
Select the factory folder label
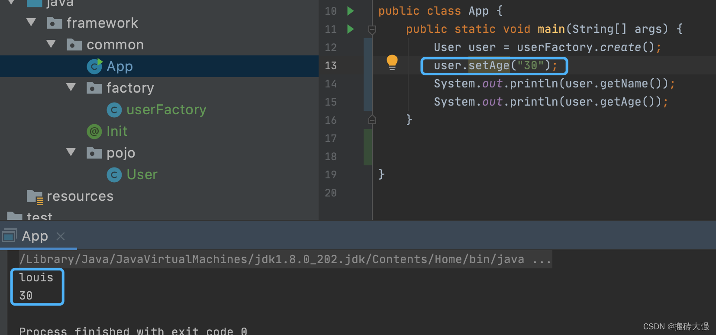pos(130,88)
